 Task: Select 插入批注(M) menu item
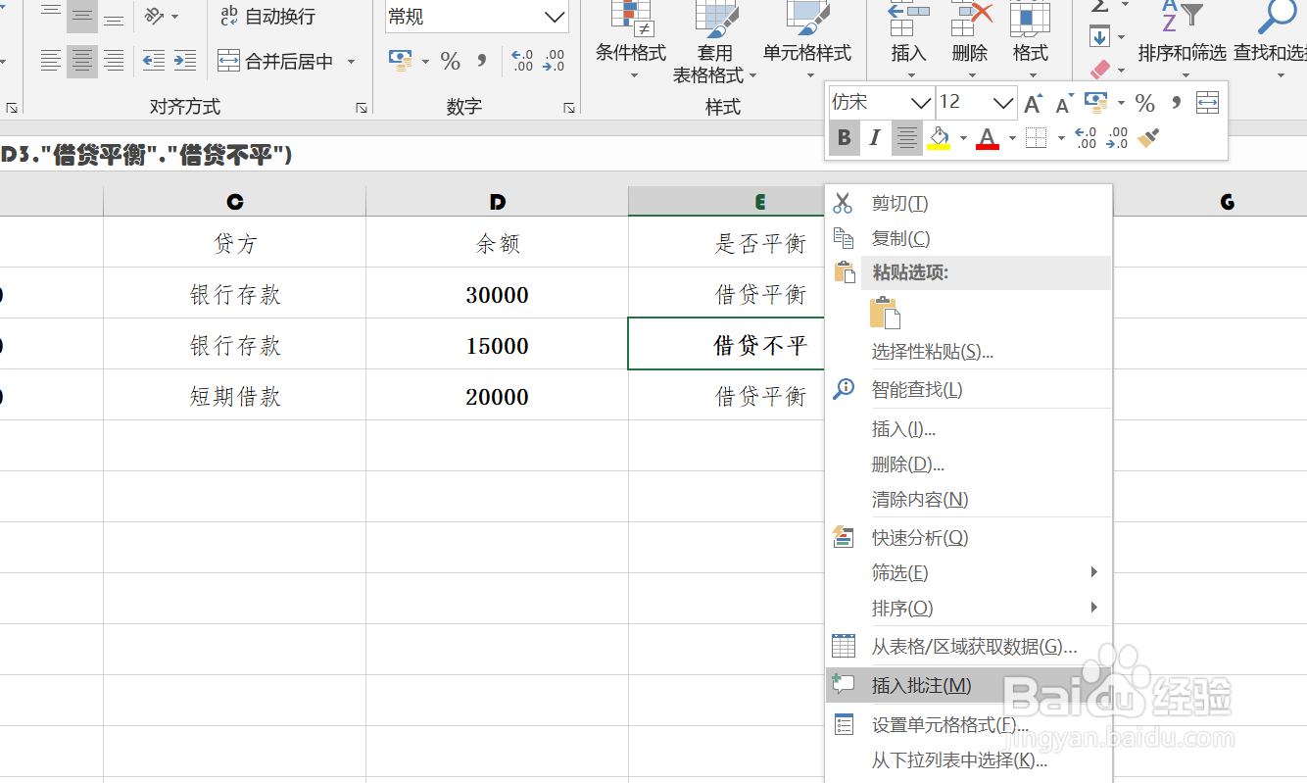point(969,686)
